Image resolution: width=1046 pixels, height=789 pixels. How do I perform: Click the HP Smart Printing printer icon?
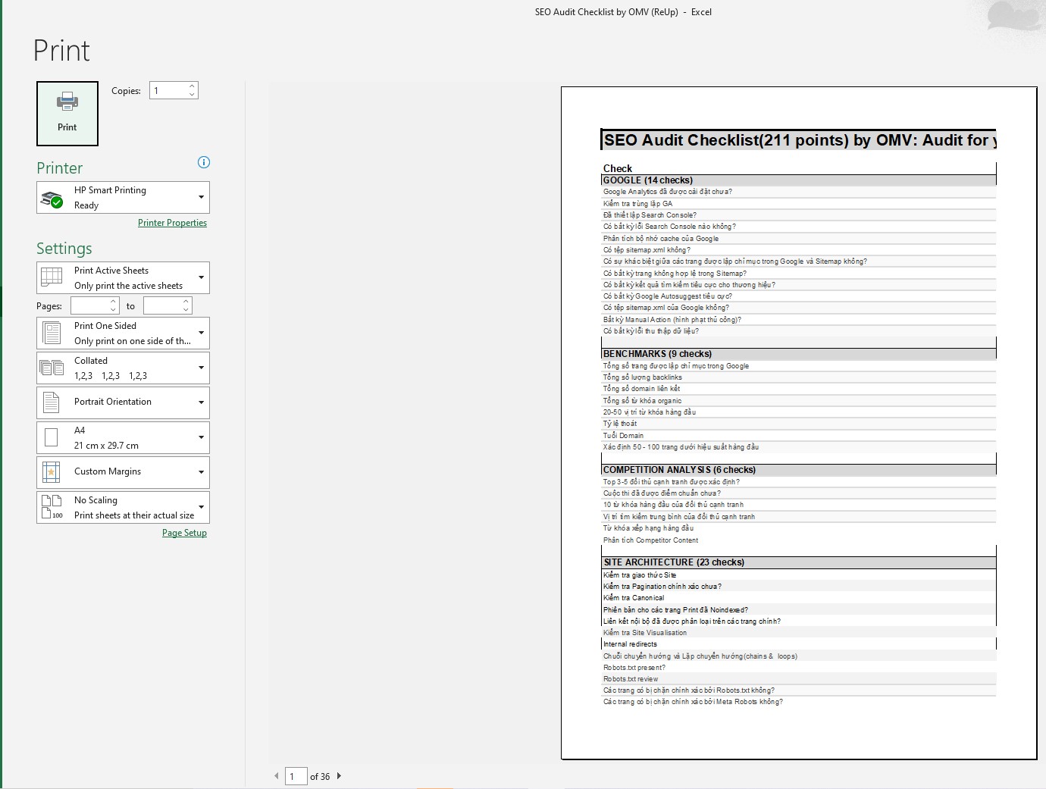point(52,199)
